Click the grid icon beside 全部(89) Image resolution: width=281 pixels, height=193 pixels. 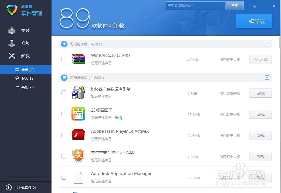point(17,70)
